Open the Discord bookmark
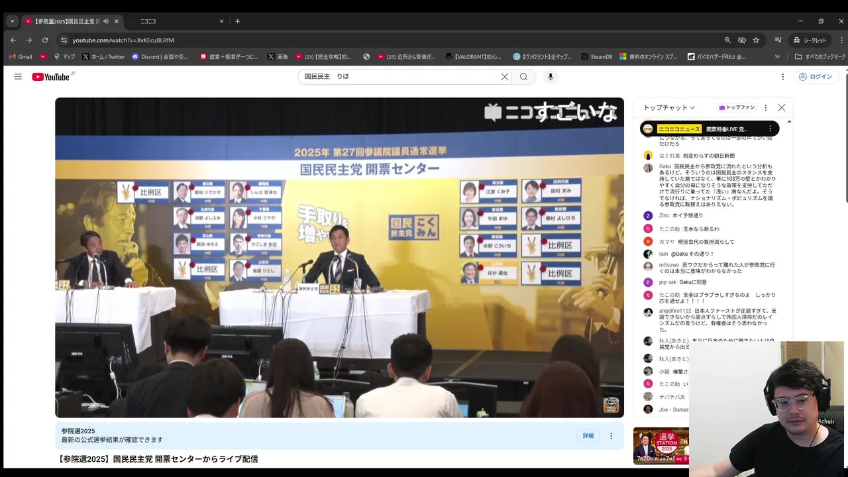Image resolution: width=848 pixels, height=477 pixels. [x=160, y=57]
